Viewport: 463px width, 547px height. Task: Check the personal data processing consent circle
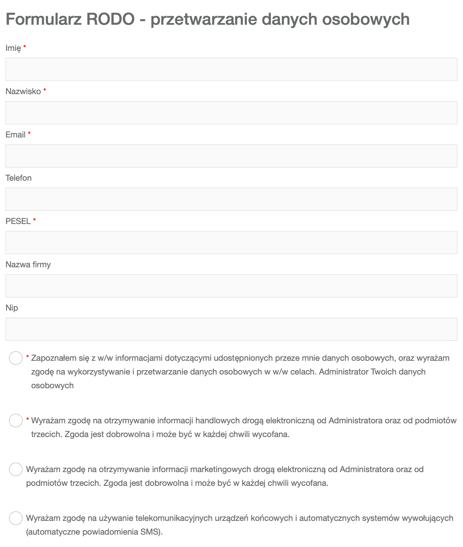click(x=16, y=358)
